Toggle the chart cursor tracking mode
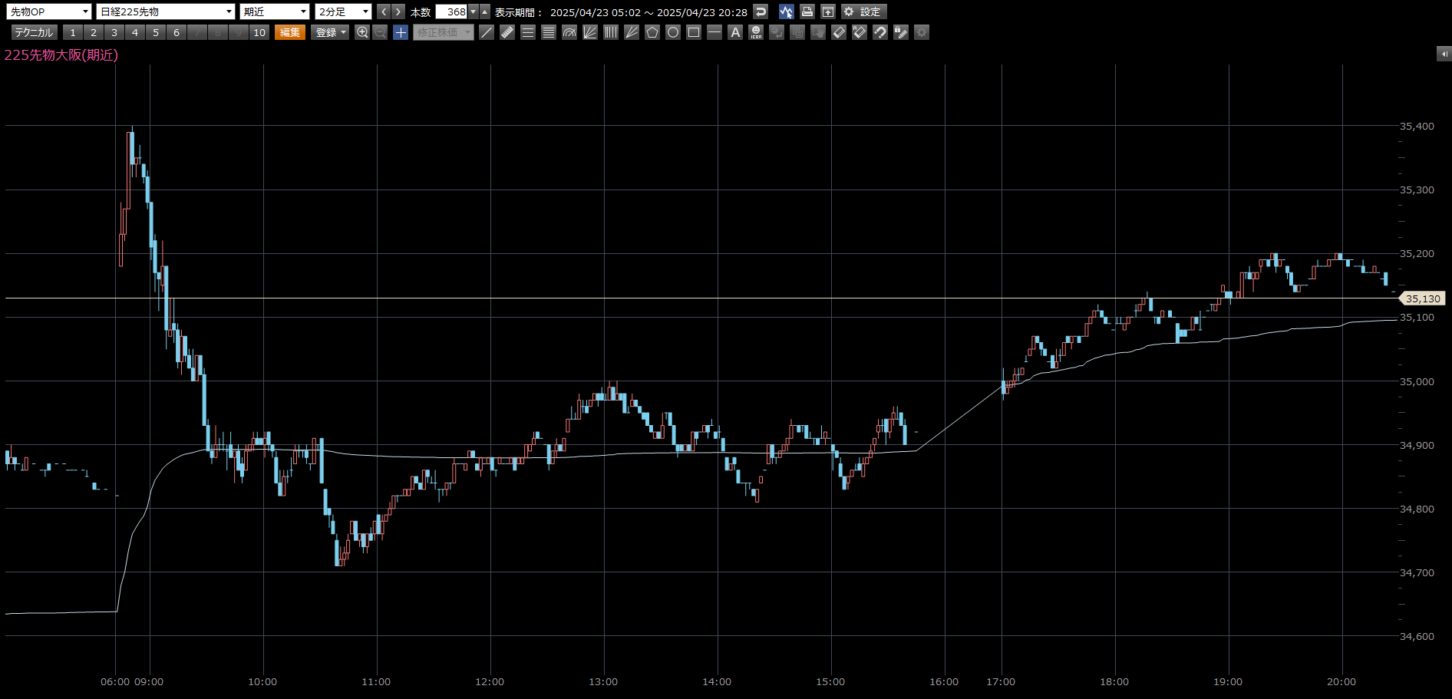This screenshot has height=699, width=1452. coord(786,12)
